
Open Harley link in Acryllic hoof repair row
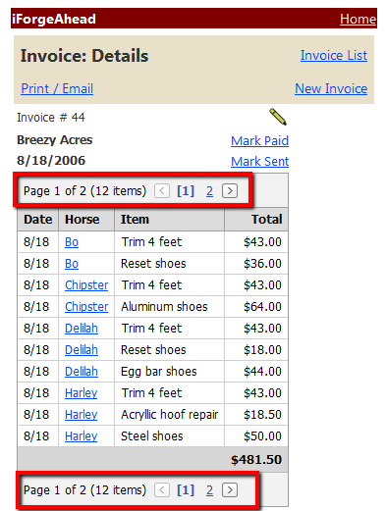tap(81, 415)
